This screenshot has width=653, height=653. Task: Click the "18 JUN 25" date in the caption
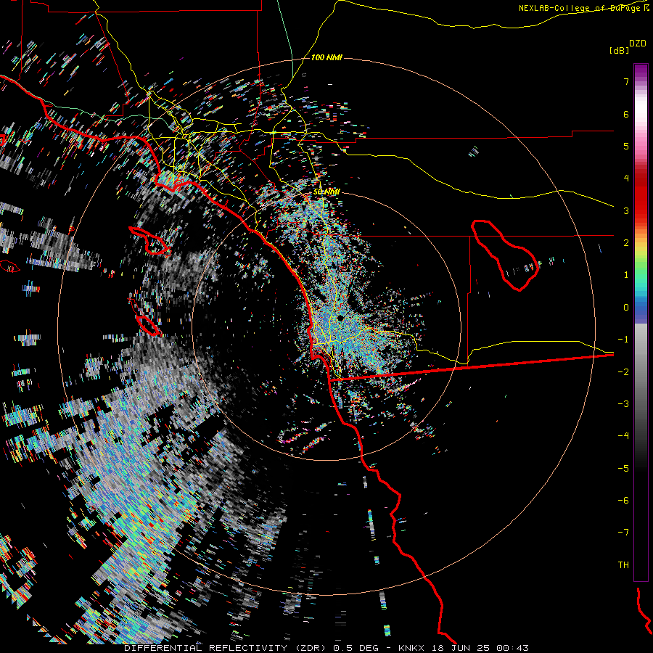[460, 648]
